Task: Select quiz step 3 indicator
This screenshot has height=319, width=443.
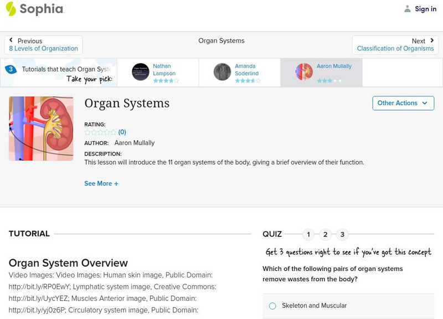Action: click(x=342, y=234)
